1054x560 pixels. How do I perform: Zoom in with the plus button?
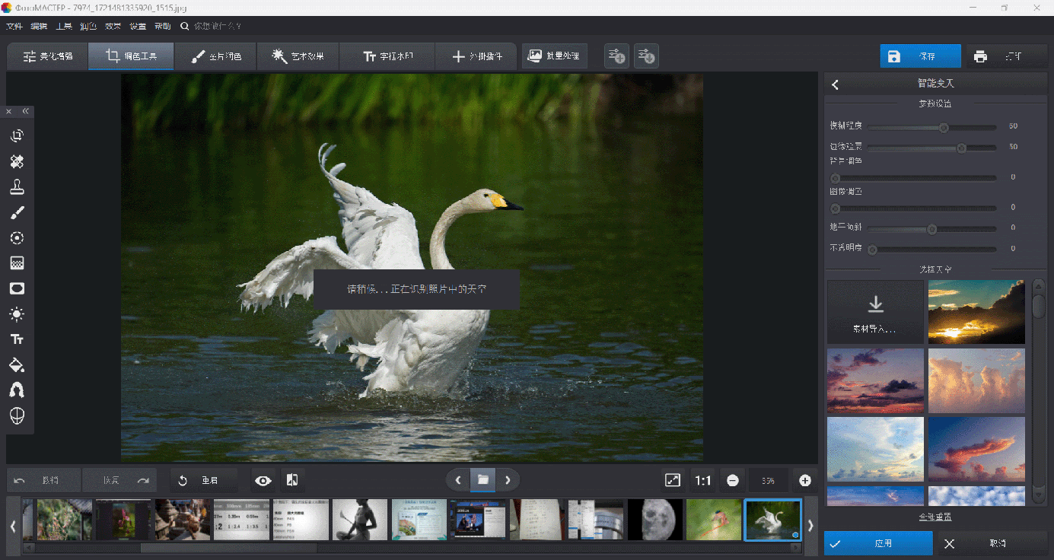coord(805,481)
